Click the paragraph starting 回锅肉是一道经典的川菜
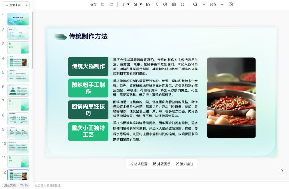The height and width of the screenshot is (189, 289). (155, 109)
